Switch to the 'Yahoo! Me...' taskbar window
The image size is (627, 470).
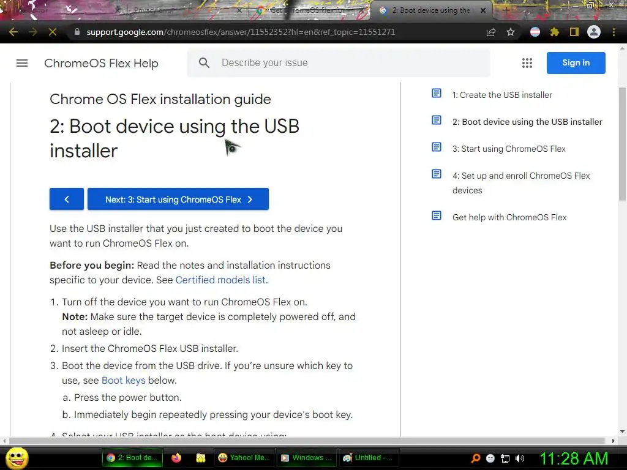pos(244,458)
